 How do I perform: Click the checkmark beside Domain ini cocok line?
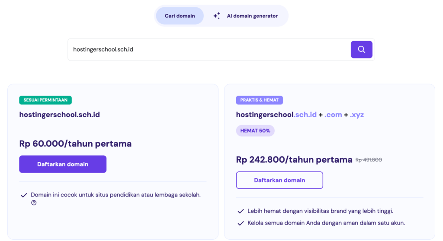tap(24, 195)
